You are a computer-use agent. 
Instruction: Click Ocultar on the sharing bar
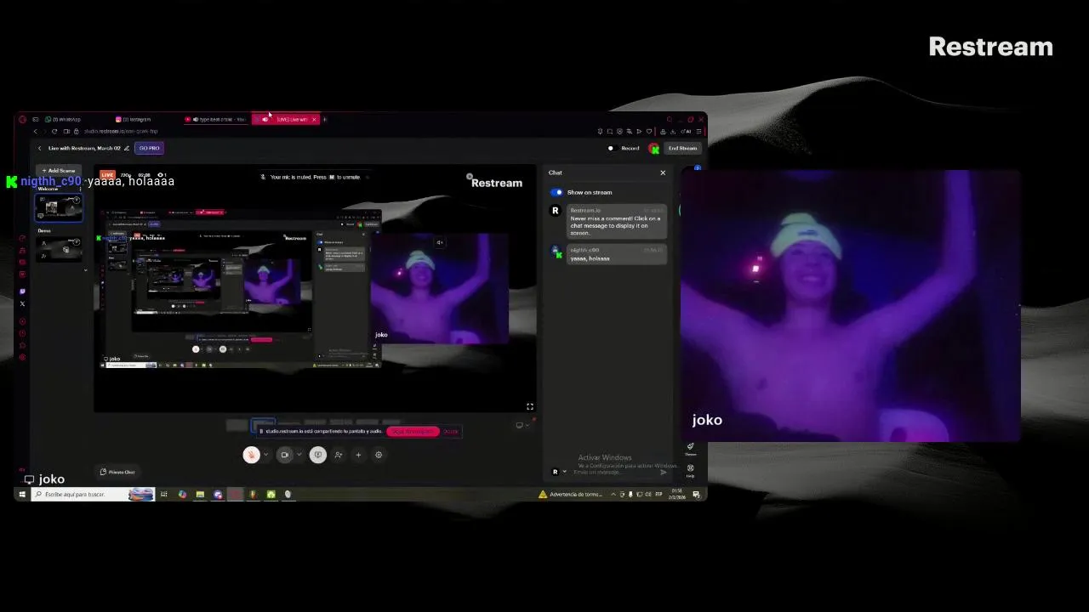pos(451,432)
